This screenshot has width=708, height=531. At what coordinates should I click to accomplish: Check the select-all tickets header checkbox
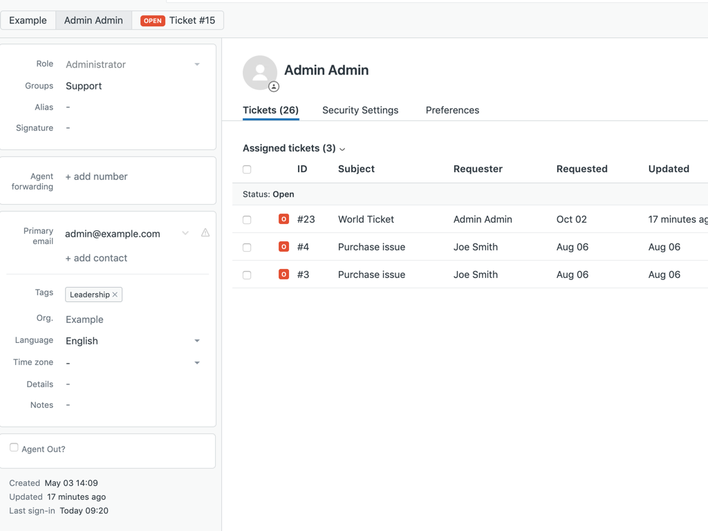click(x=247, y=169)
